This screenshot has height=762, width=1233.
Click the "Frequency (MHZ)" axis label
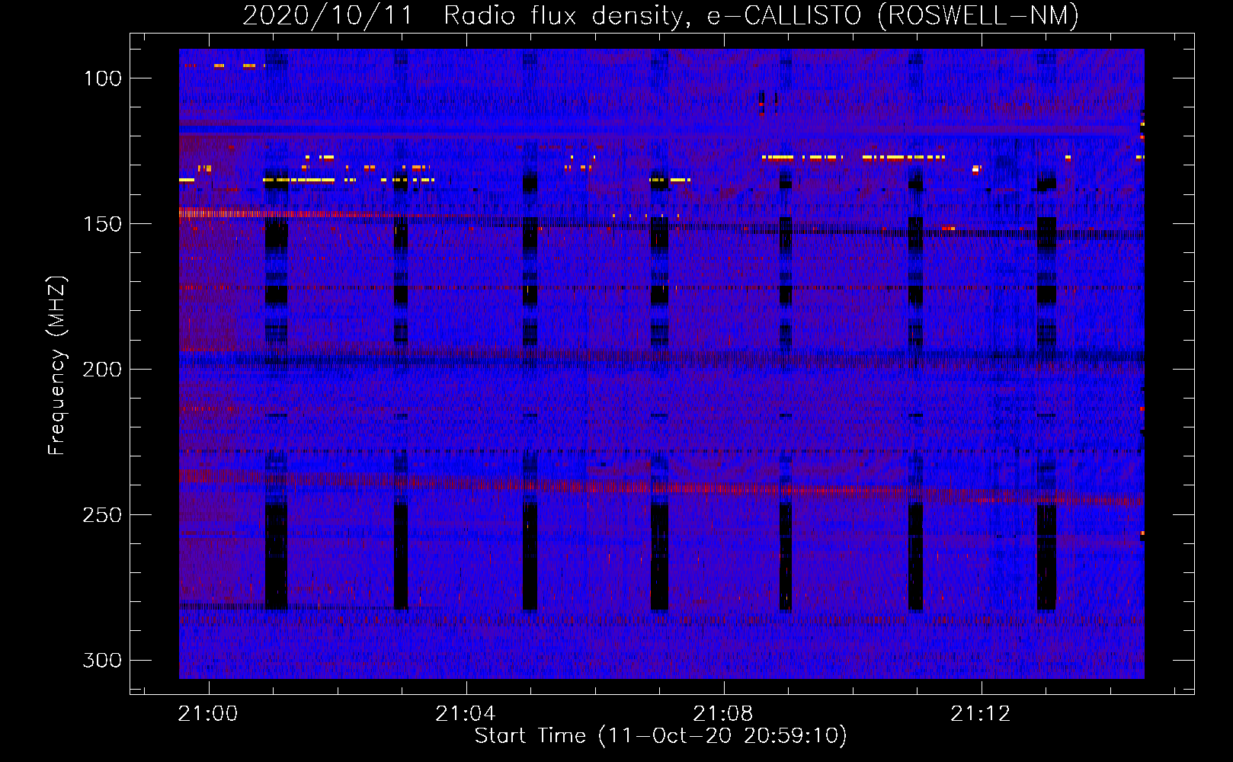pyautogui.click(x=57, y=365)
